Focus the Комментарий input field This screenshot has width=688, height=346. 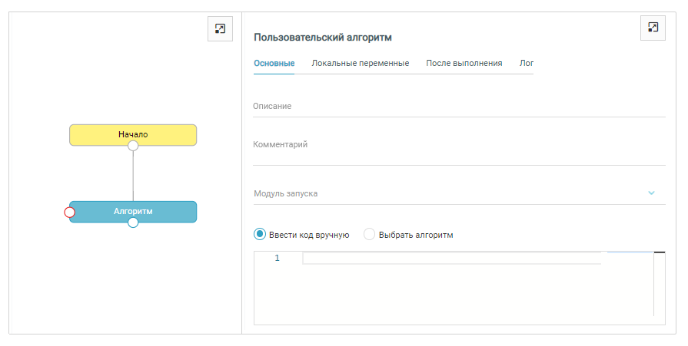pyautogui.click(x=458, y=146)
